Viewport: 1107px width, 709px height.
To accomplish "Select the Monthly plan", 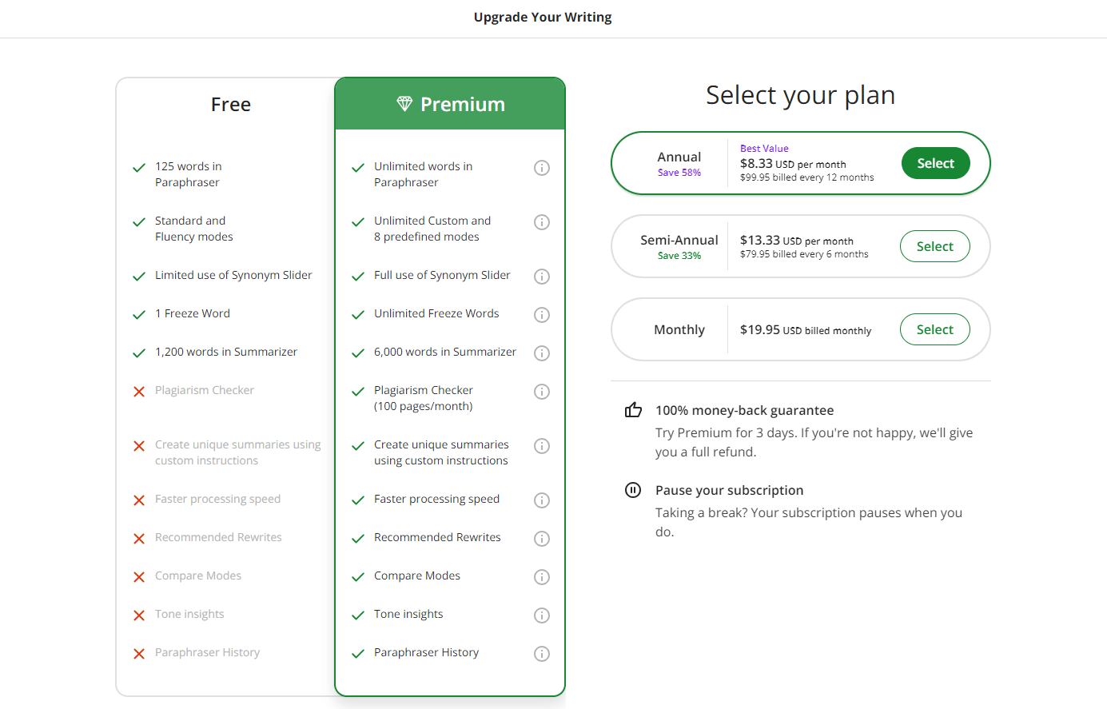I will point(934,329).
